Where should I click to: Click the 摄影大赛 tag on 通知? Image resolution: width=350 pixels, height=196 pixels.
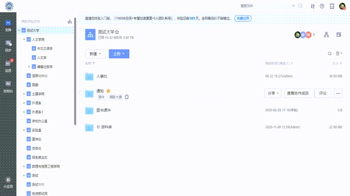115,97
